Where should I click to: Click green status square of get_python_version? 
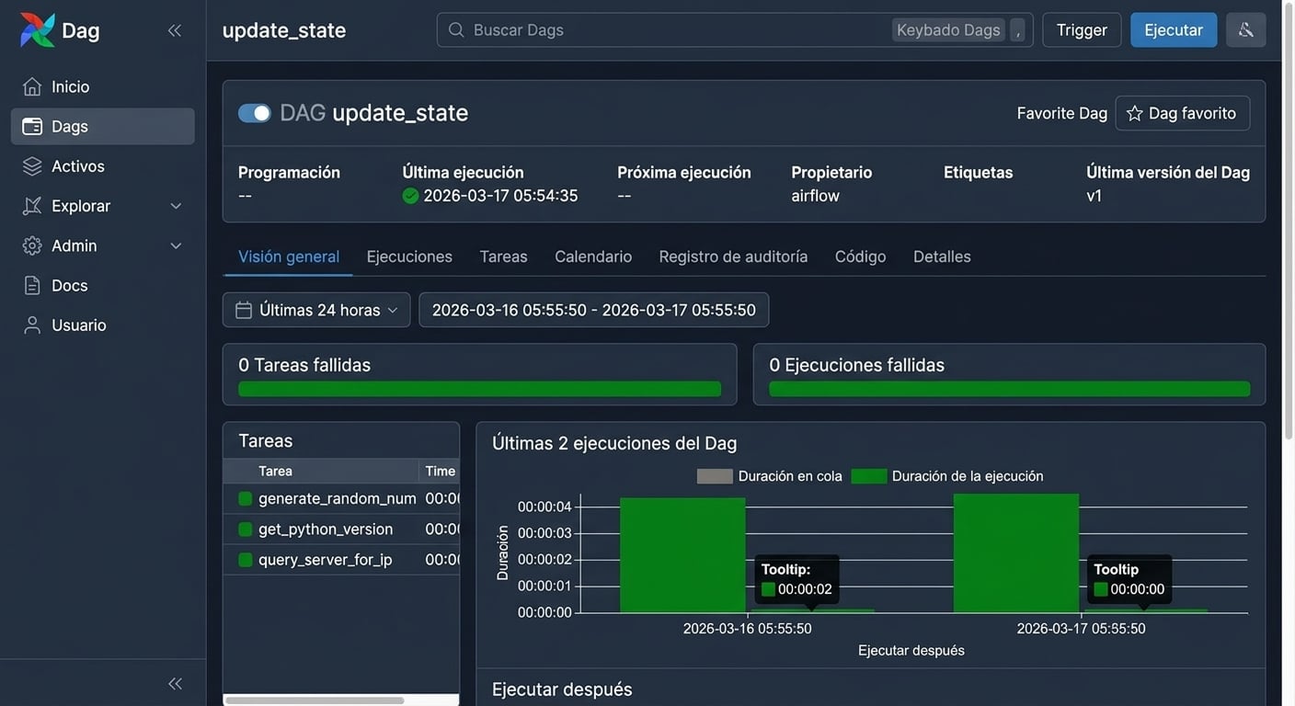tap(246, 529)
